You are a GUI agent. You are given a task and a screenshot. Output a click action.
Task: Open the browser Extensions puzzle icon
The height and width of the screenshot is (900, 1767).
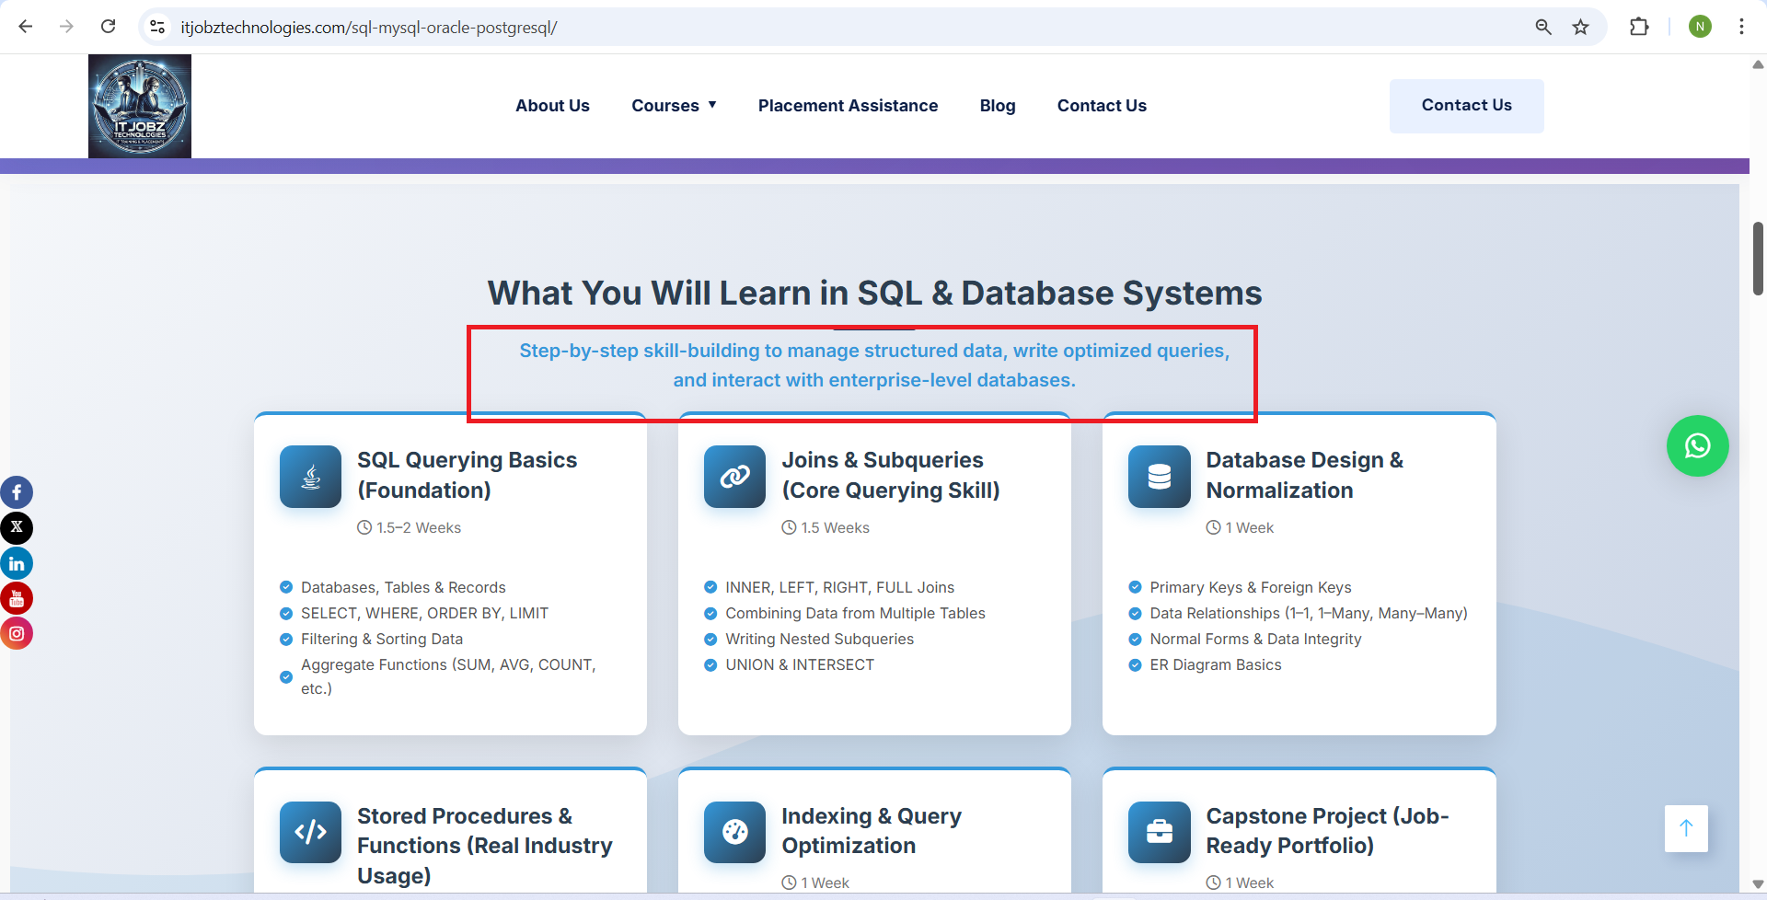click(1638, 27)
